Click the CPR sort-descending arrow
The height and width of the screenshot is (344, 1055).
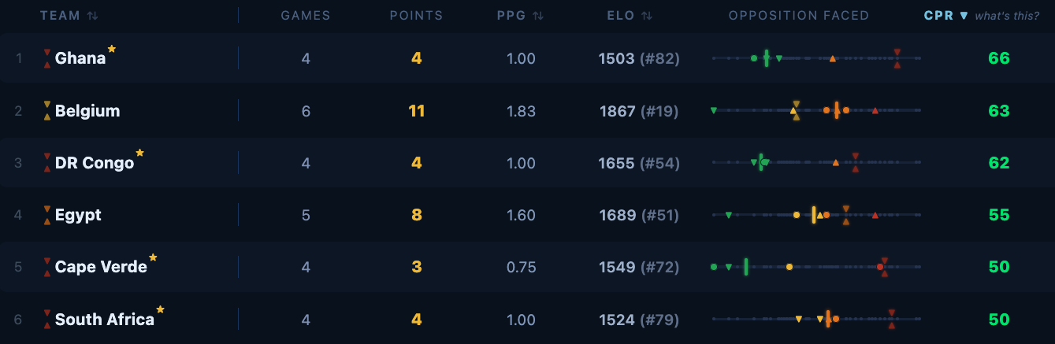[964, 16]
